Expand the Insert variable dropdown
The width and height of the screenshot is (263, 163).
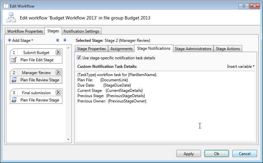coord(241,67)
